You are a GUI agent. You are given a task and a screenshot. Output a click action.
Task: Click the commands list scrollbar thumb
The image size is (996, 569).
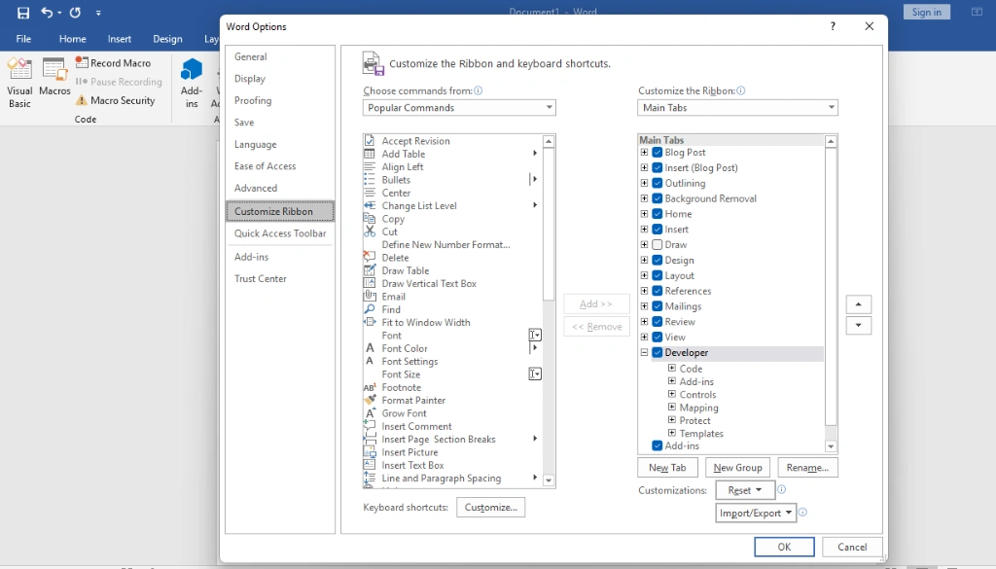pyautogui.click(x=549, y=225)
